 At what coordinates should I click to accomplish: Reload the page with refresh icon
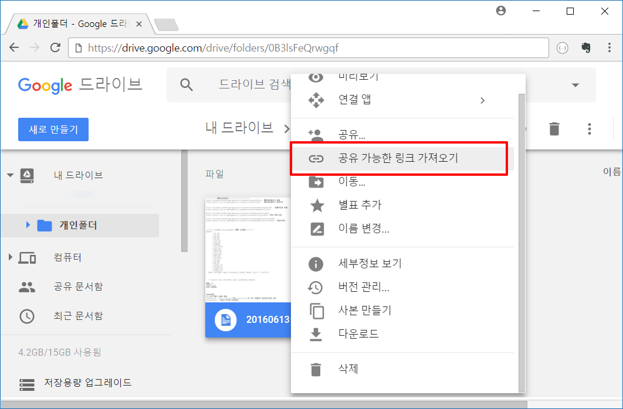point(56,47)
